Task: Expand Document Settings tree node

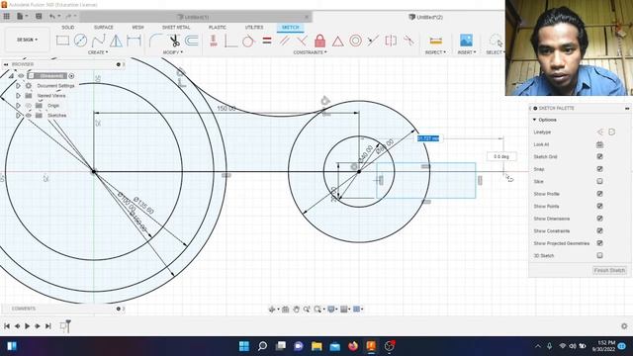Action: pyautogui.click(x=18, y=86)
